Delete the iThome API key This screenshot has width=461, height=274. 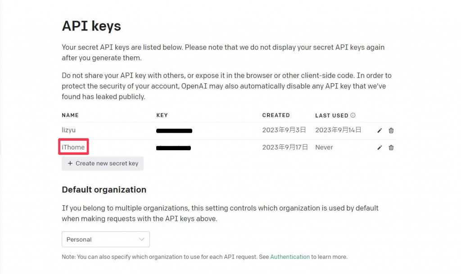pos(391,148)
